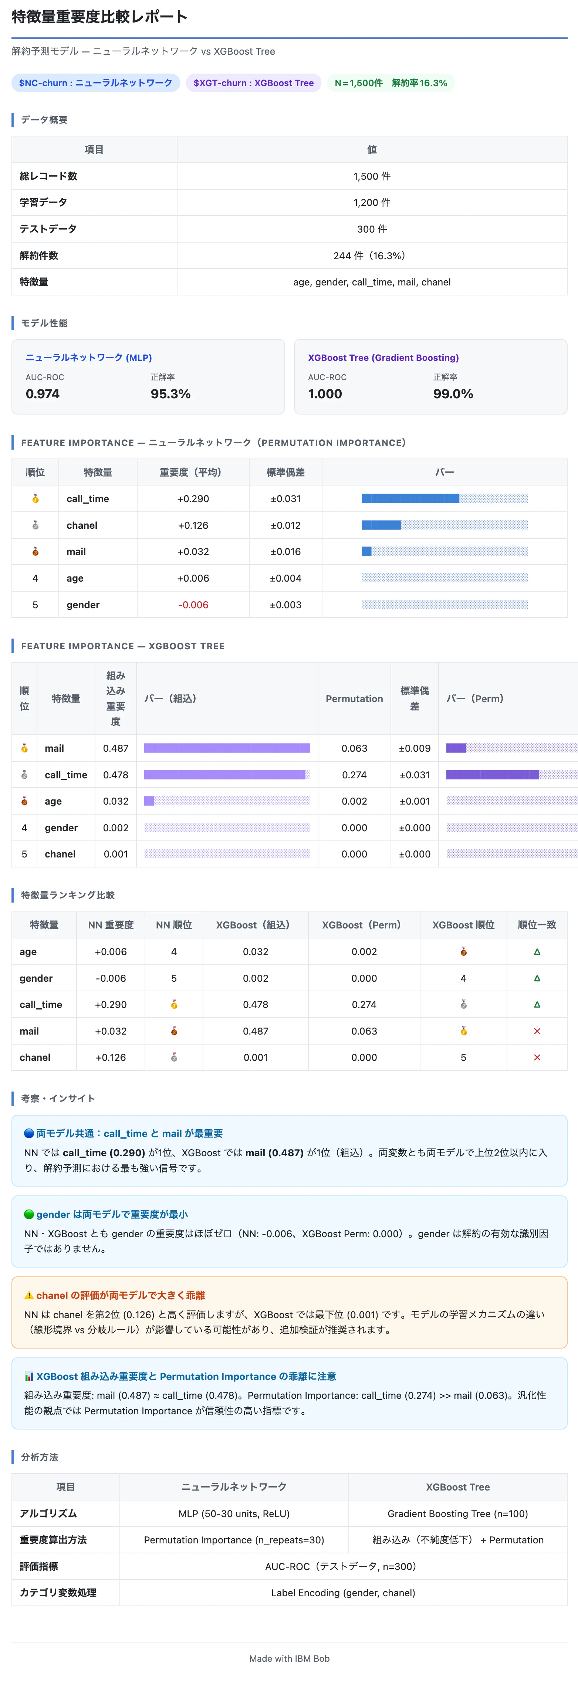The width and height of the screenshot is (578, 1685).
Task: Click the cell Permutation Importance (n_repeats=30)
Action: 234,1540
